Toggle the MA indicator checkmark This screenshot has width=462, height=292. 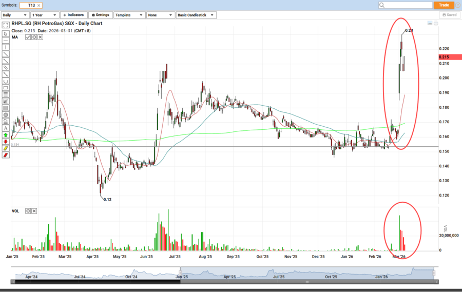28,37
